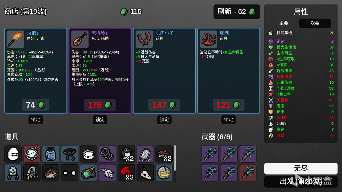The height and width of the screenshot is (192, 342).
Task: Click the 刷新 - 62 reroll button
Action: click(236, 12)
